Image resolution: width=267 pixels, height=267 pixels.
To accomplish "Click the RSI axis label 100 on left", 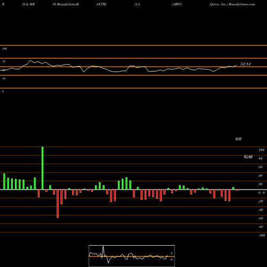I will tap(4, 49).
